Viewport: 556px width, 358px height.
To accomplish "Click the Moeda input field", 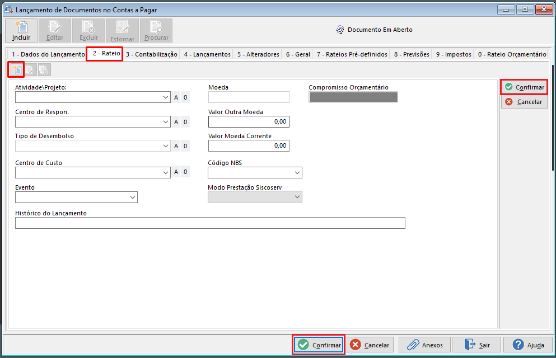I will [249, 97].
